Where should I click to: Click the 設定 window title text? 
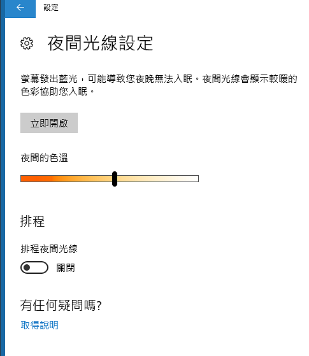coord(51,8)
